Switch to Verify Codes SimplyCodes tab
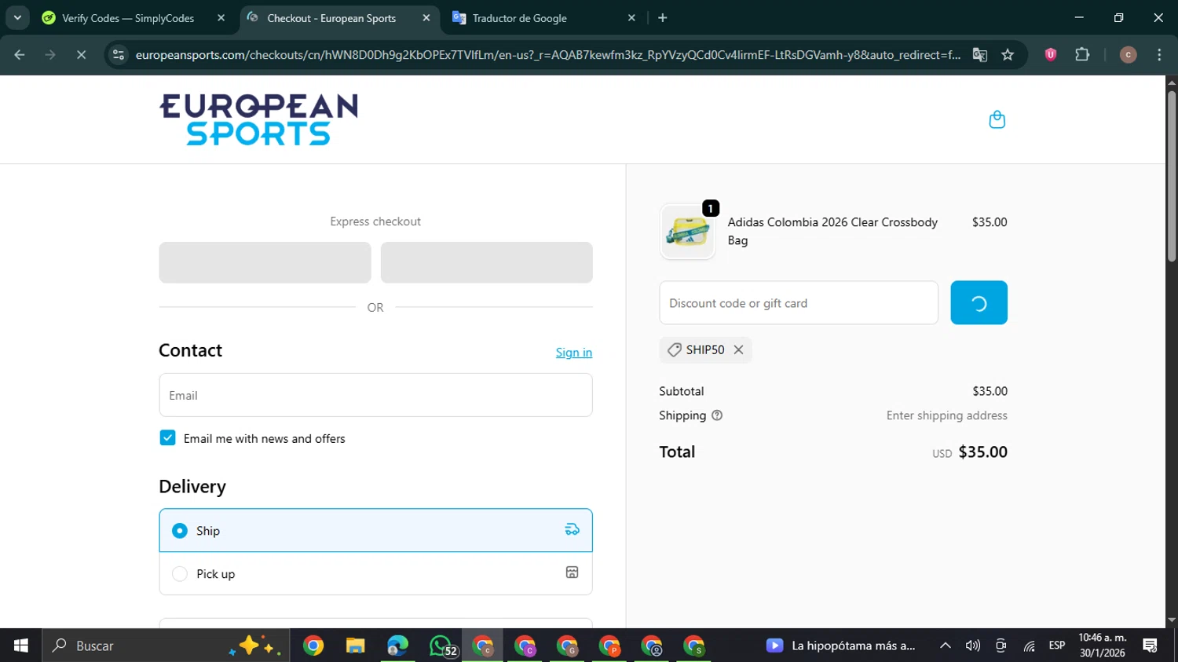Screen dimensions: 1178x662 point(128,18)
